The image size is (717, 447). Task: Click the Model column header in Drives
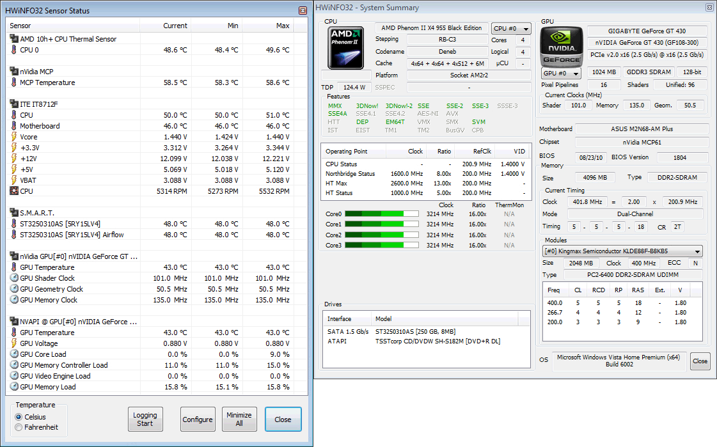point(445,318)
